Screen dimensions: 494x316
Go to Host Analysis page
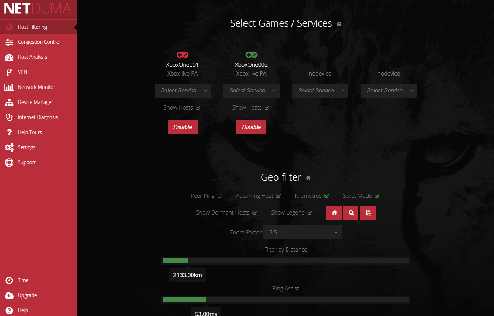coord(39,57)
